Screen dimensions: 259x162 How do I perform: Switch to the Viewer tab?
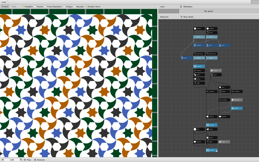click(5, 6)
